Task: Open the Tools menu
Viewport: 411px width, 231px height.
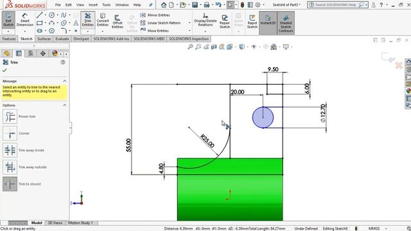Action: (107, 4)
